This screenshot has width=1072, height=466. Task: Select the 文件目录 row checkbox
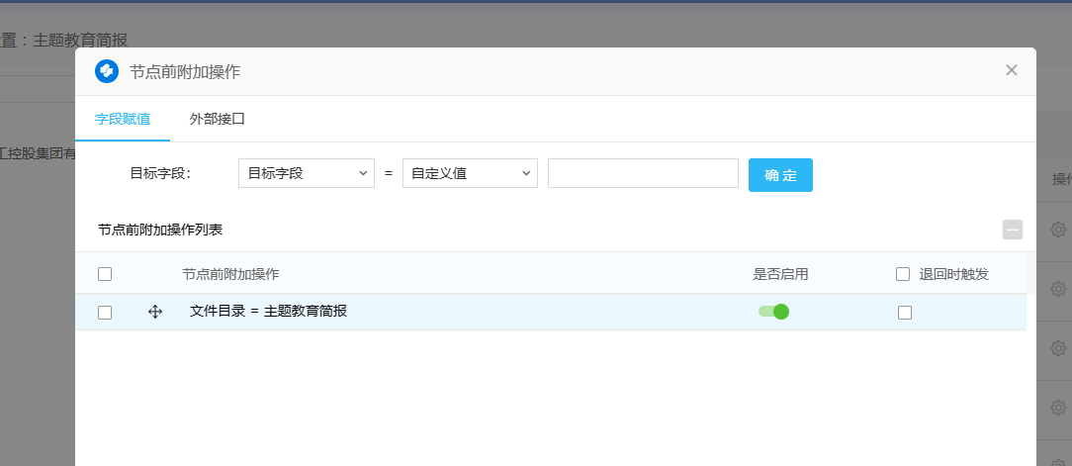[x=105, y=313]
